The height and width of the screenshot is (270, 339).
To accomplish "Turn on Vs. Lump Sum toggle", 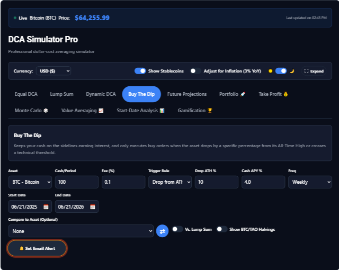I will coord(177,229).
